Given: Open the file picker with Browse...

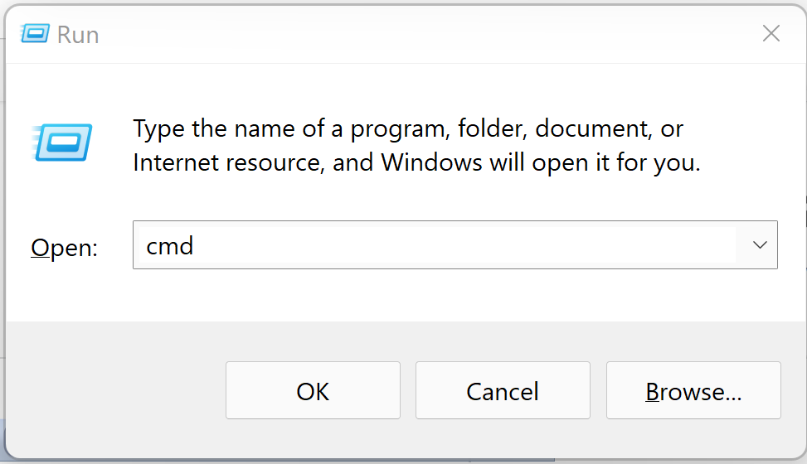Looking at the screenshot, I should (693, 390).
